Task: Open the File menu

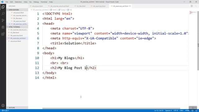Action: [7, 2]
